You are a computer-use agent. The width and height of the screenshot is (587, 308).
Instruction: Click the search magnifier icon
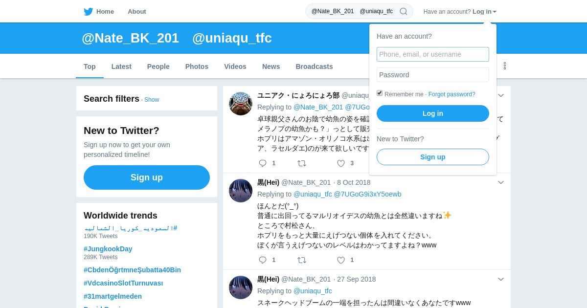pos(404,11)
